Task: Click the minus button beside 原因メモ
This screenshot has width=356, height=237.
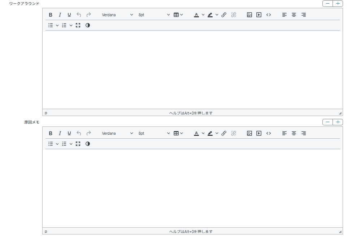Action: (x=327, y=122)
